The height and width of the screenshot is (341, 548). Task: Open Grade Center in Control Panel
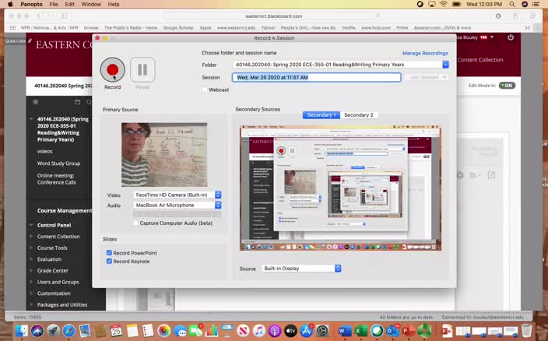(53, 271)
